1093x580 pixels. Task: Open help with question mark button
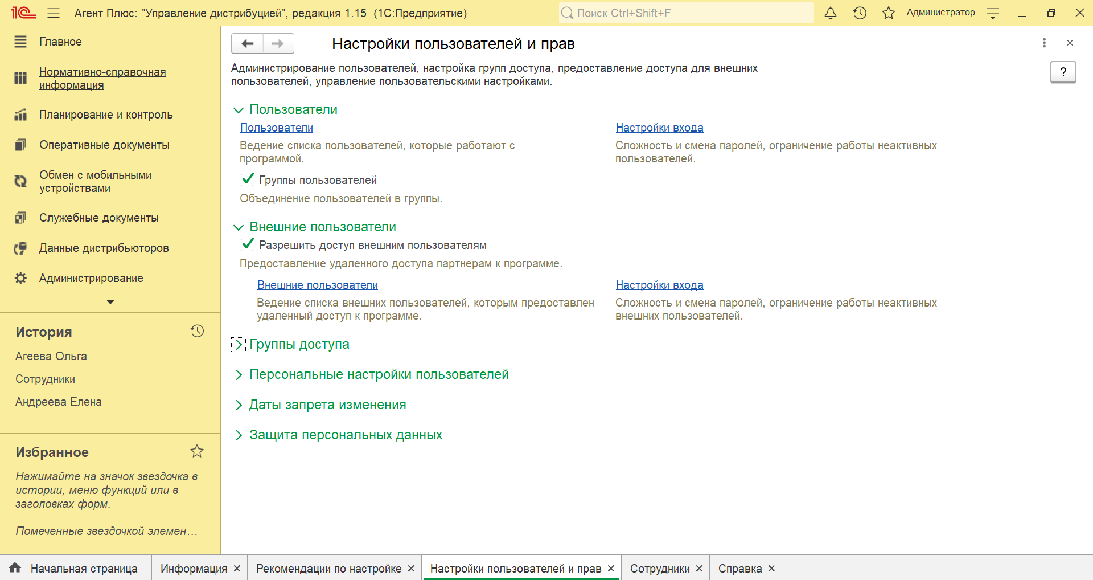coord(1063,72)
